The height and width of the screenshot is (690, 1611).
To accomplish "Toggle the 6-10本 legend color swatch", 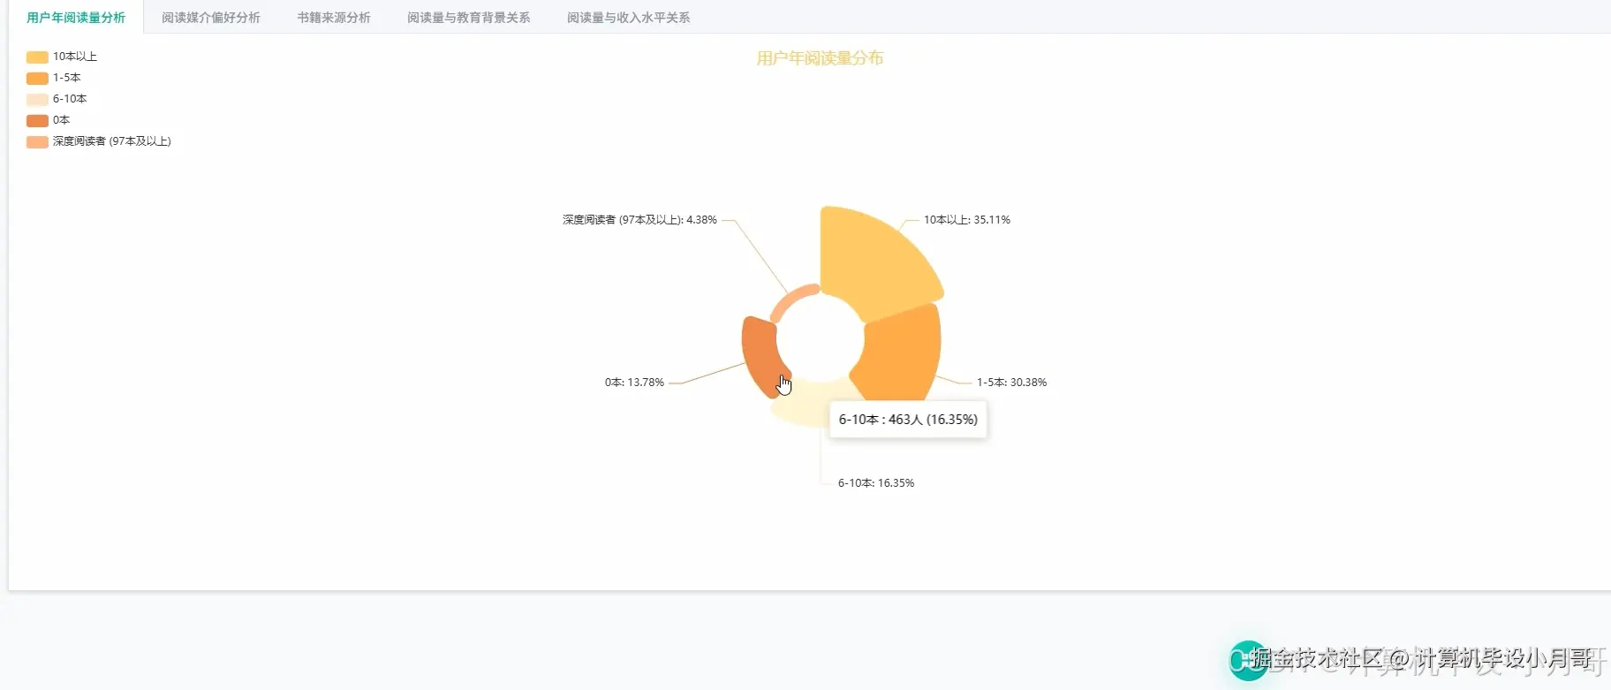I will 37,99.
